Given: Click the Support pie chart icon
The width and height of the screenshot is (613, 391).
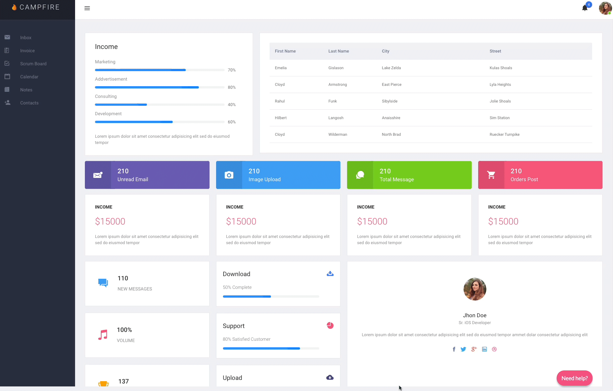Looking at the screenshot, I should tap(330, 325).
